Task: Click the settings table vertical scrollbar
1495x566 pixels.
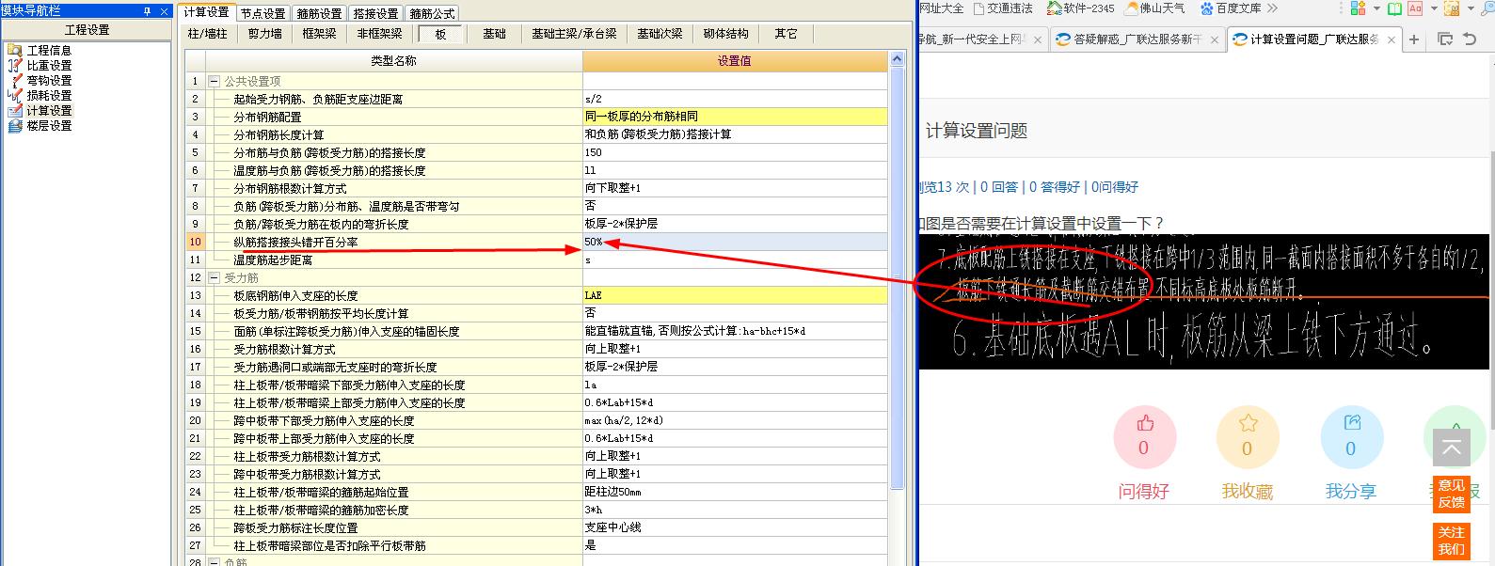Action: (898, 278)
